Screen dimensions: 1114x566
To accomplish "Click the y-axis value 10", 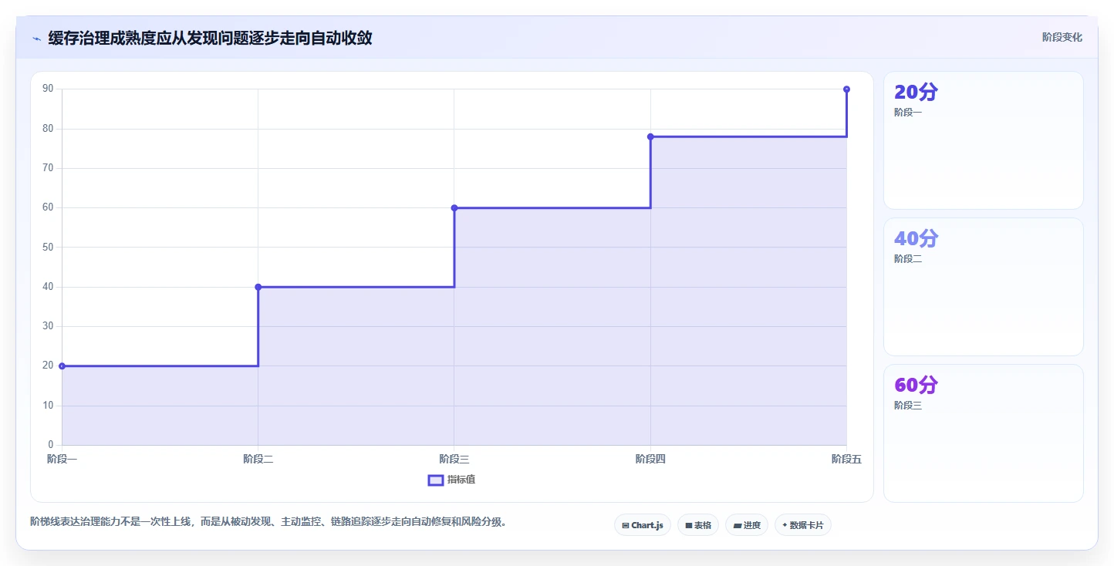I will pyautogui.click(x=48, y=406).
